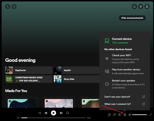Click external link icon beside 'Don't see your device?'
The width and height of the screenshot is (154, 121).
(x=144, y=97)
